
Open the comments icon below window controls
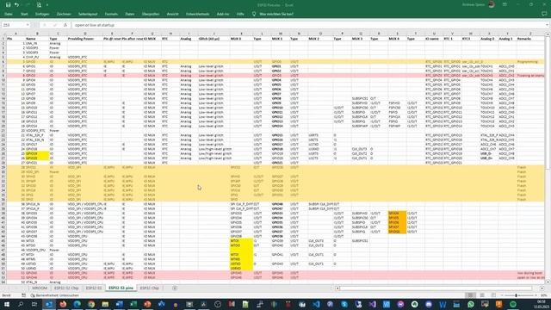tap(544, 14)
